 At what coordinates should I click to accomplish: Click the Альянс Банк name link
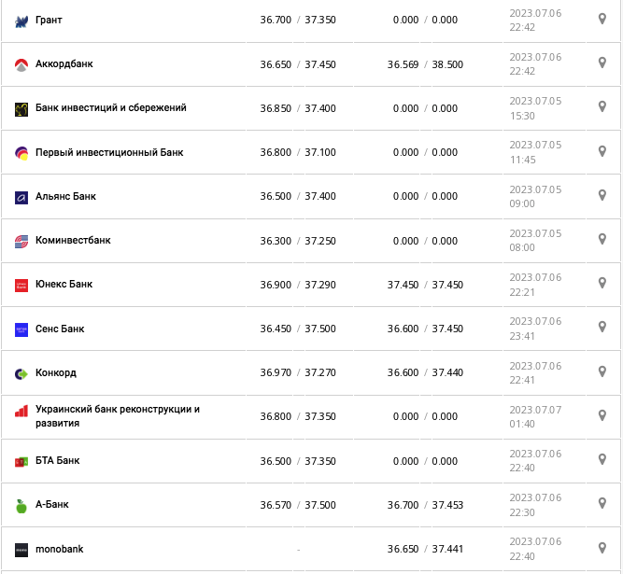(x=65, y=197)
